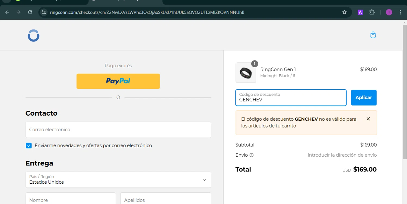The image size is (407, 204).
Task: Bookmark this page with star icon
Action: click(x=344, y=12)
